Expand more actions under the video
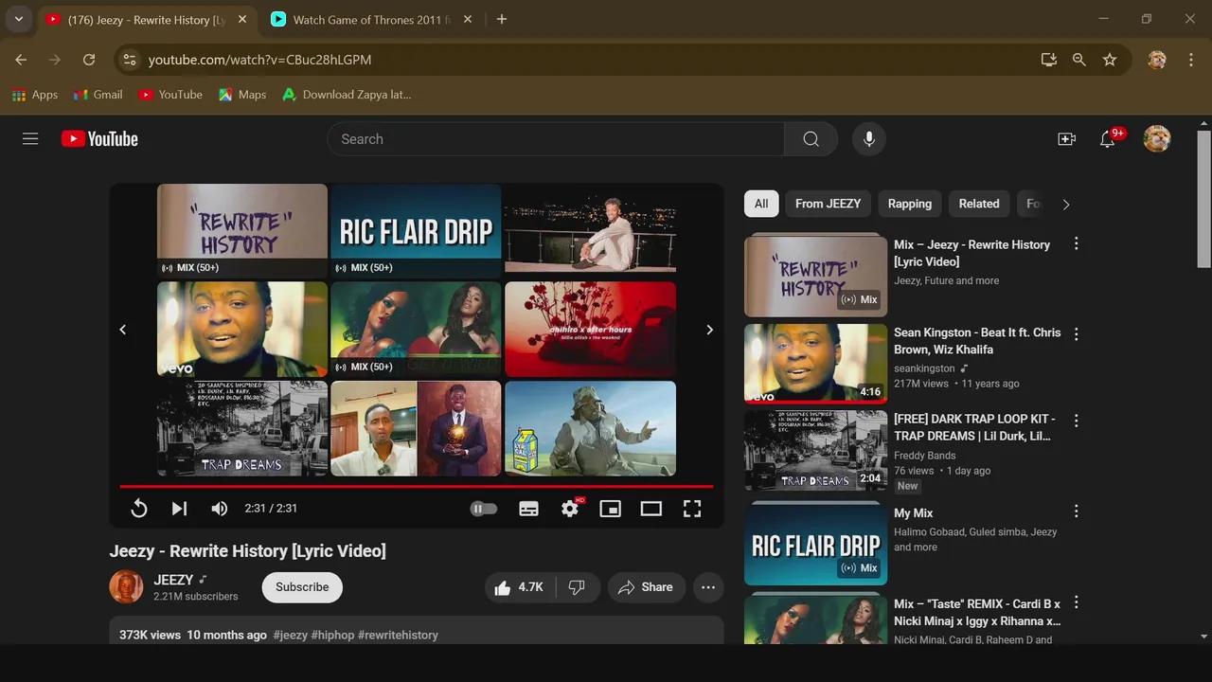The height and width of the screenshot is (682, 1212). [708, 587]
